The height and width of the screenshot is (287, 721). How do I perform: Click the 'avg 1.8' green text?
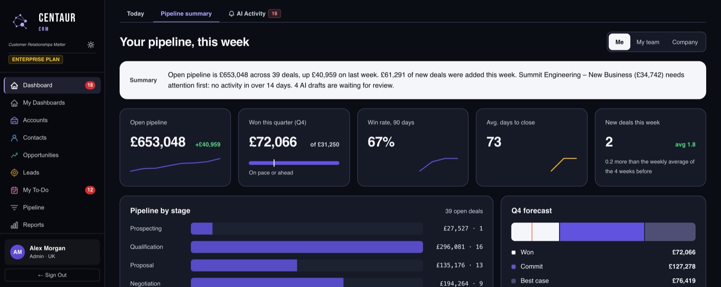coord(685,145)
